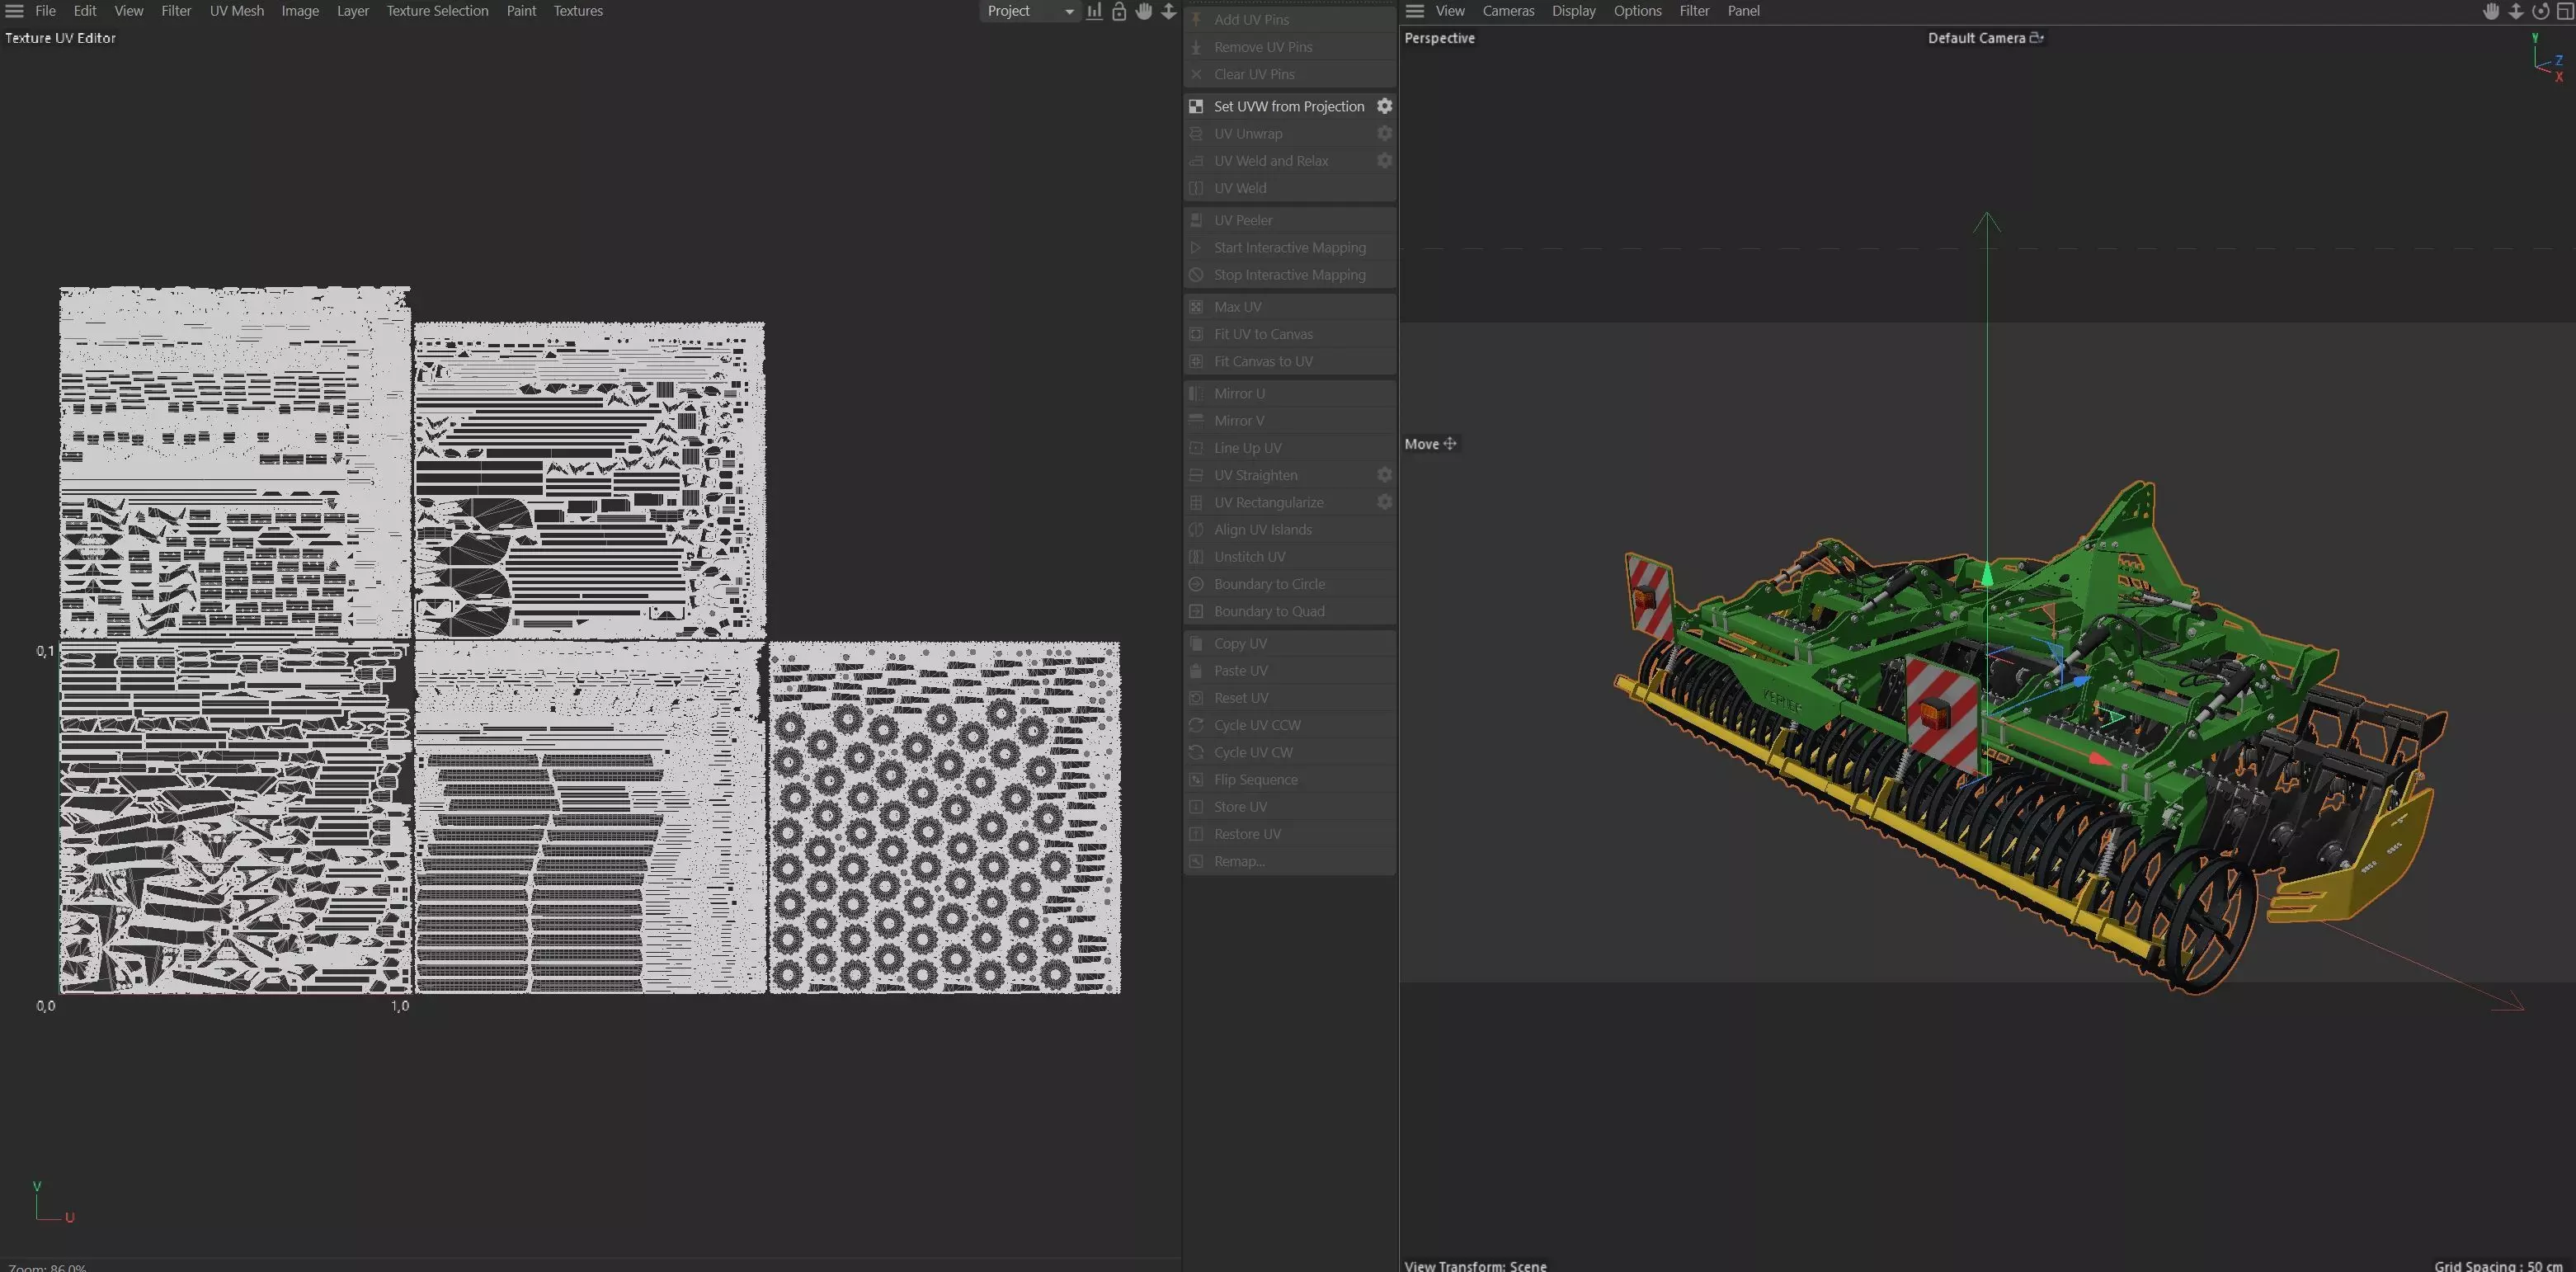This screenshot has height=1272, width=2576.
Task: Click the green Y-axis arrow handle on the model
Action: click(1986, 575)
